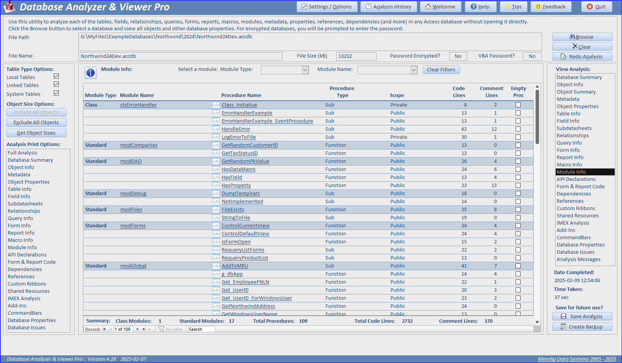
Task: Select Database Summary in View Analysis list
Action: [x=579, y=77]
